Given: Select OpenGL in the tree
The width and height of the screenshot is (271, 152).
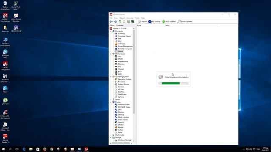Looking at the screenshot, I should [121, 122].
